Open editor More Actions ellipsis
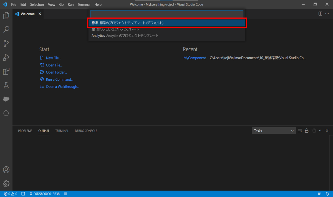This screenshot has height=197, width=333. (327, 14)
